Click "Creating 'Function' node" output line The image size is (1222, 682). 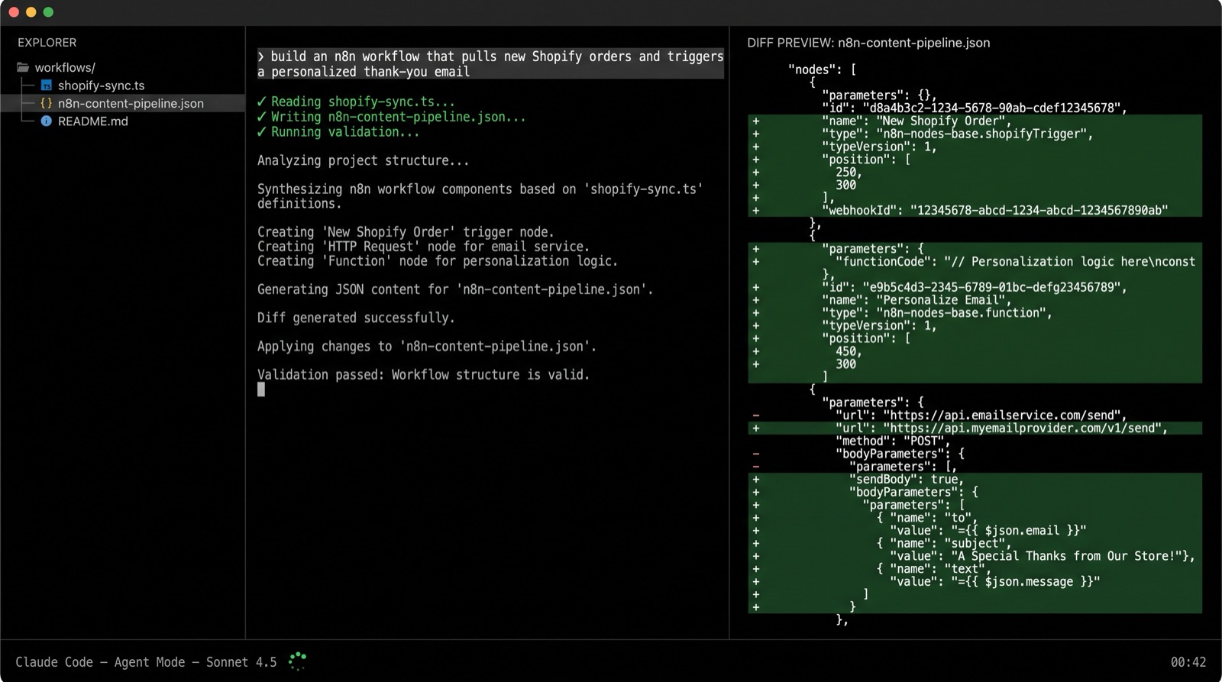(438, 261)
